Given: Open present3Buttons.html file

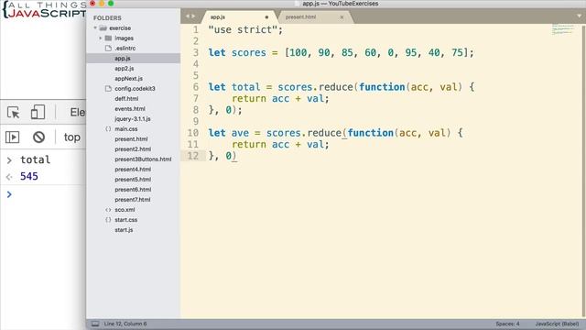Looking at the screenshot, I should (143, 159).
